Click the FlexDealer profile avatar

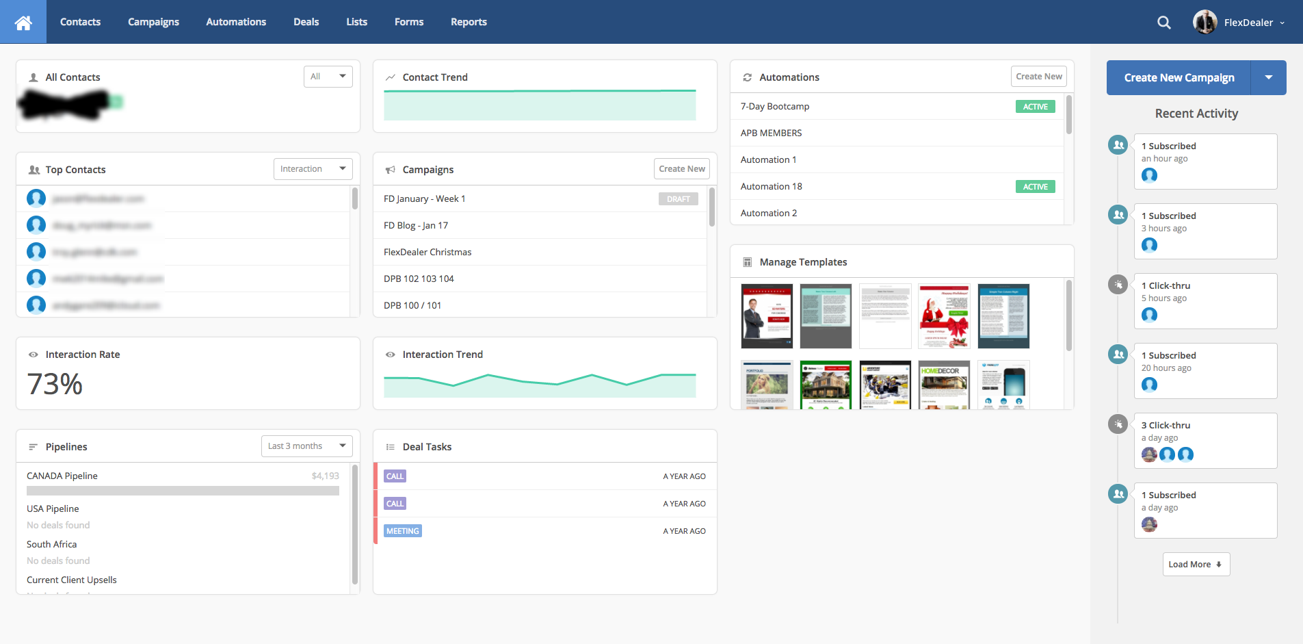coord(1205,22)
